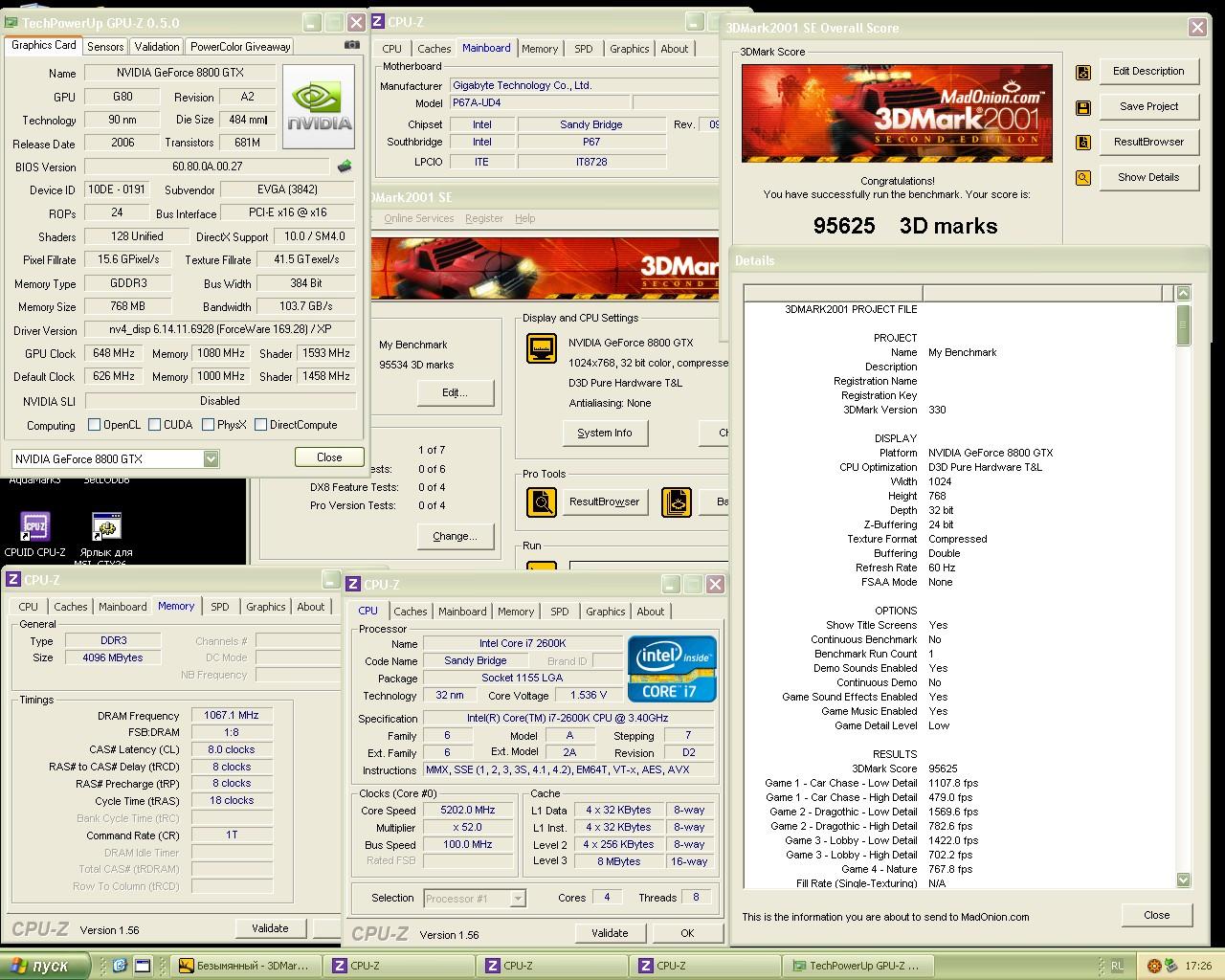Click Close button in GPU-Z
1225x980 pixels.
[x=329, y=457]
